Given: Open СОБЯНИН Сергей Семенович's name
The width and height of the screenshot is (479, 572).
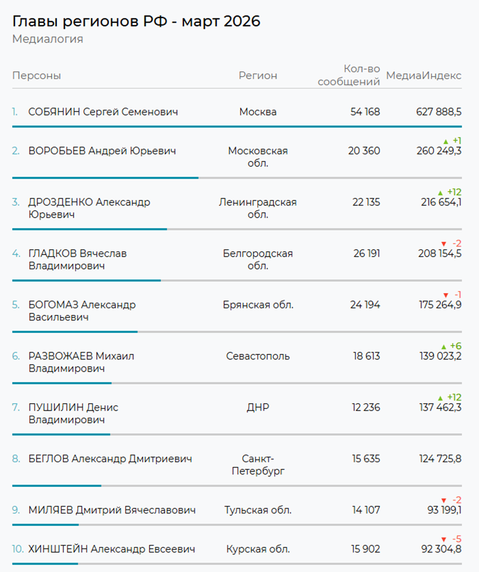Looking at the screenshot, I should (103, 112).
